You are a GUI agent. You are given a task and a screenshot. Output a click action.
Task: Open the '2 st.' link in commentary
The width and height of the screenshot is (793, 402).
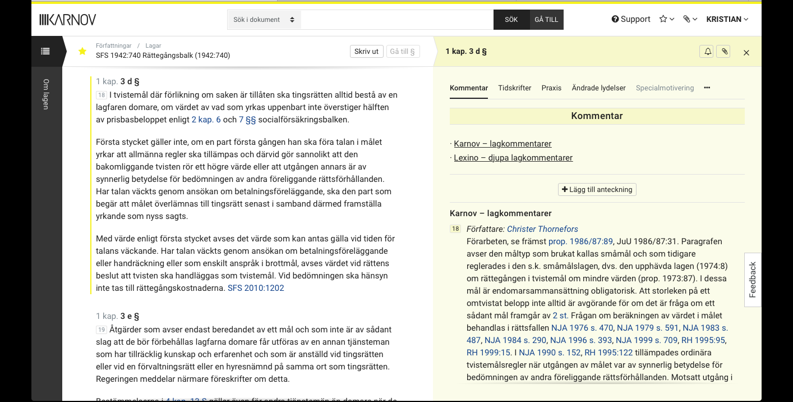(x=560, y=316)
